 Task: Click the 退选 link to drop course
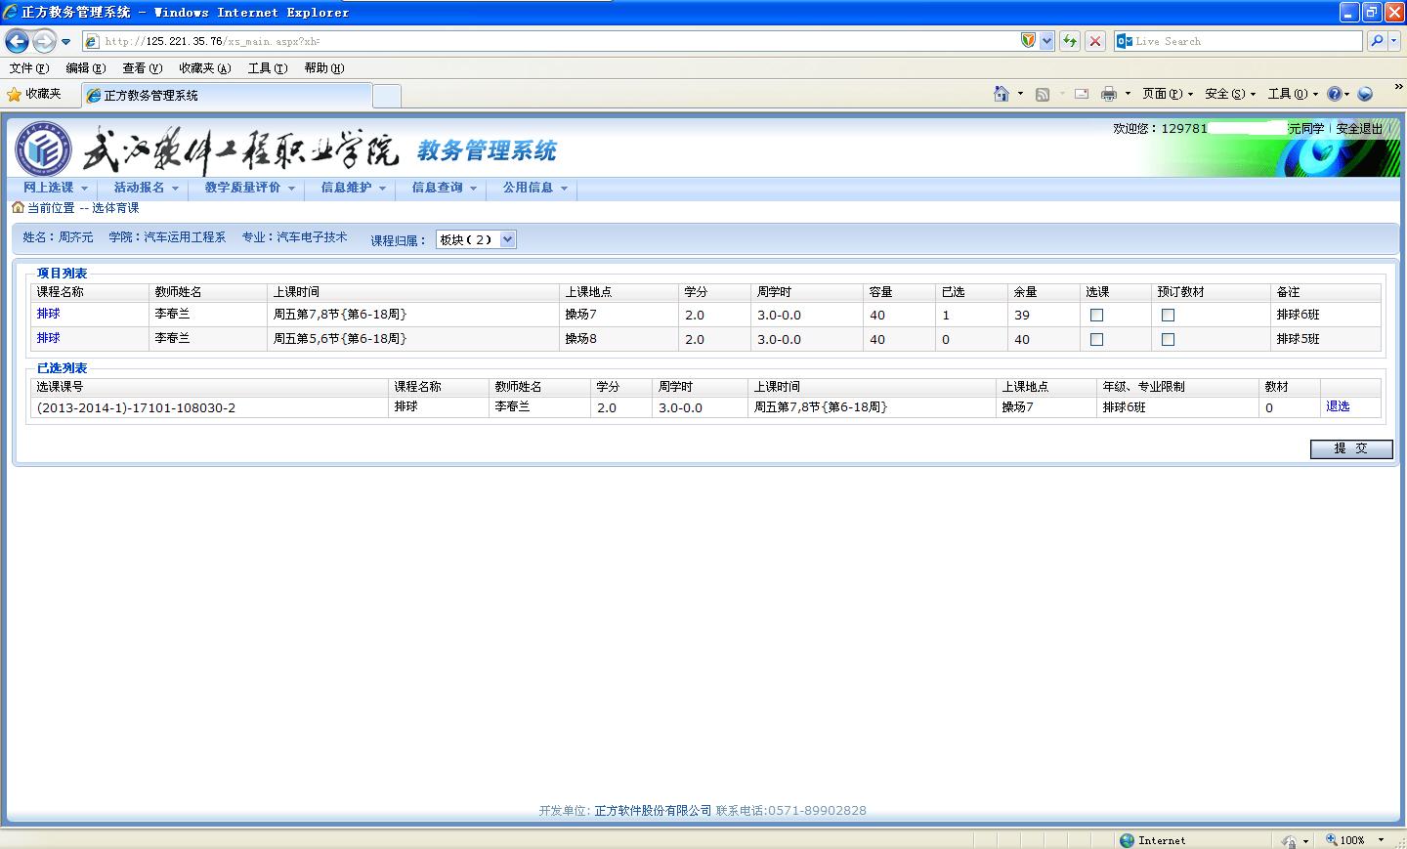(1338, 406)
